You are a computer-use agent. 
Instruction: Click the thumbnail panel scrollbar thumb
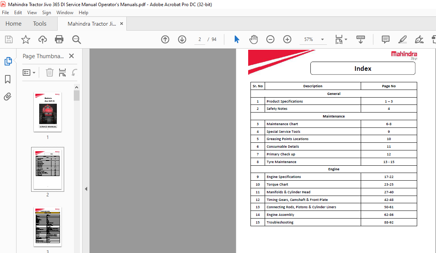(x=76, y=96)
